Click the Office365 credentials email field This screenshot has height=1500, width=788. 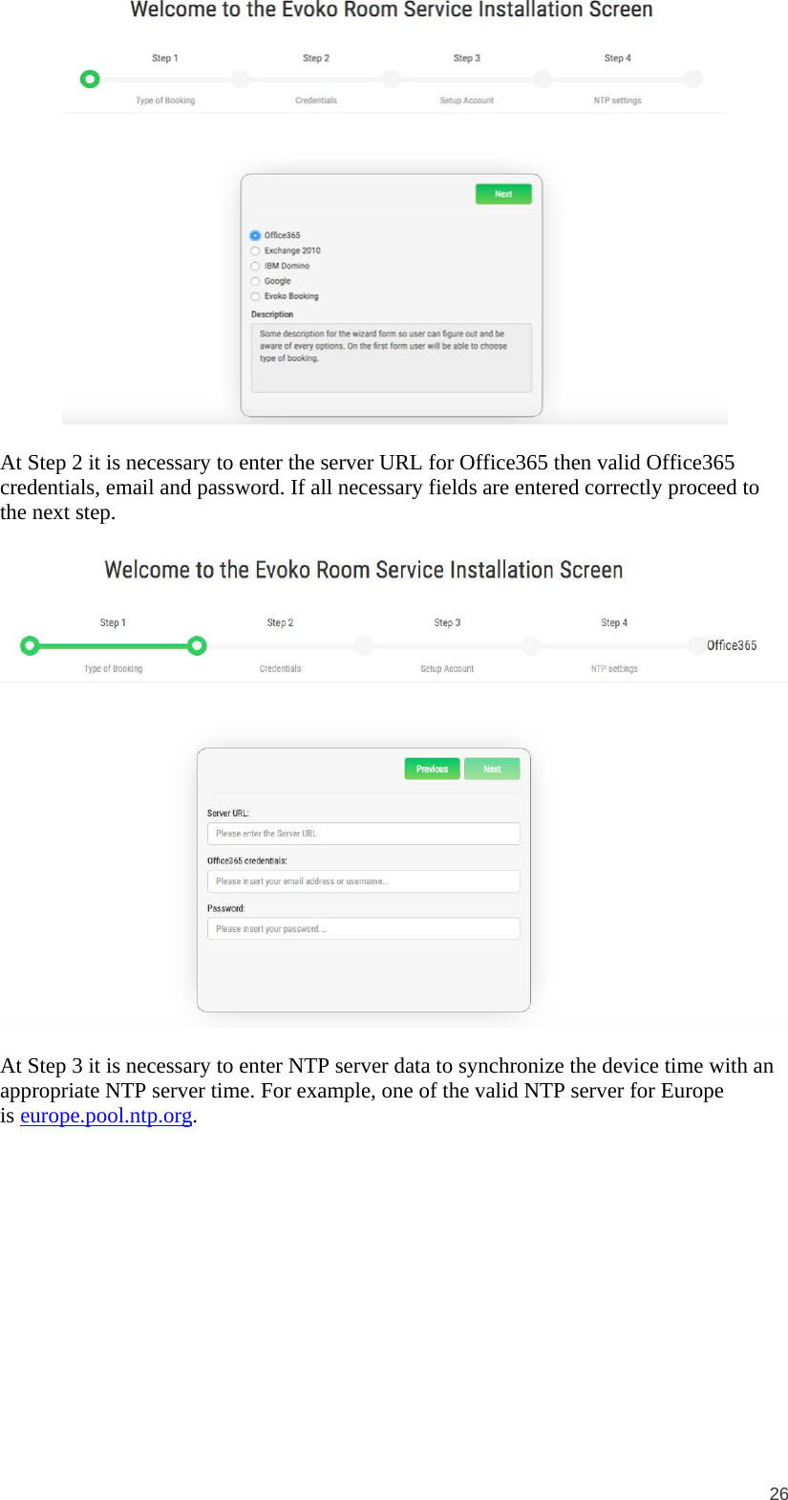click(x=363, y=880)
